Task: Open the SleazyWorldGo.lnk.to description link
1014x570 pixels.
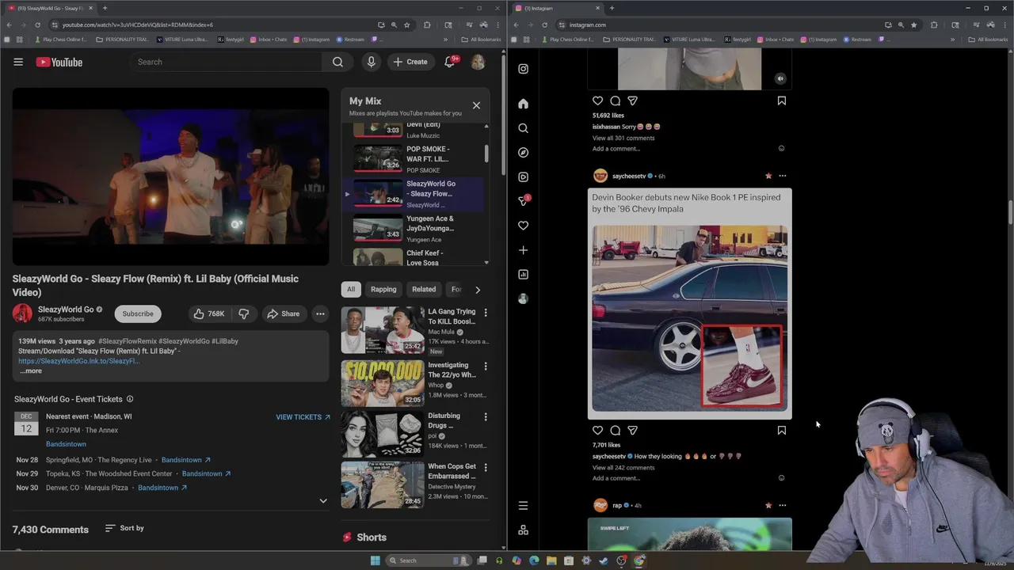Action: coord(79,361)
